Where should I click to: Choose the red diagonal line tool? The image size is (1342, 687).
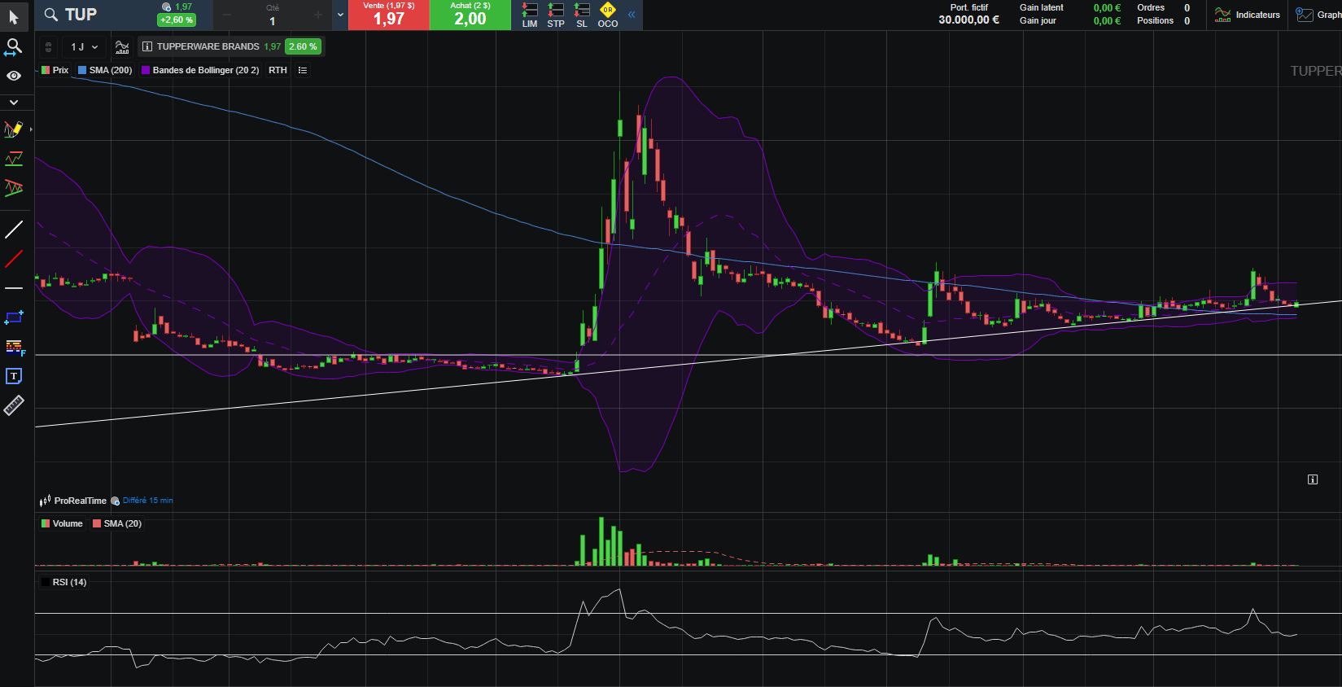click(x=14, y=260)
